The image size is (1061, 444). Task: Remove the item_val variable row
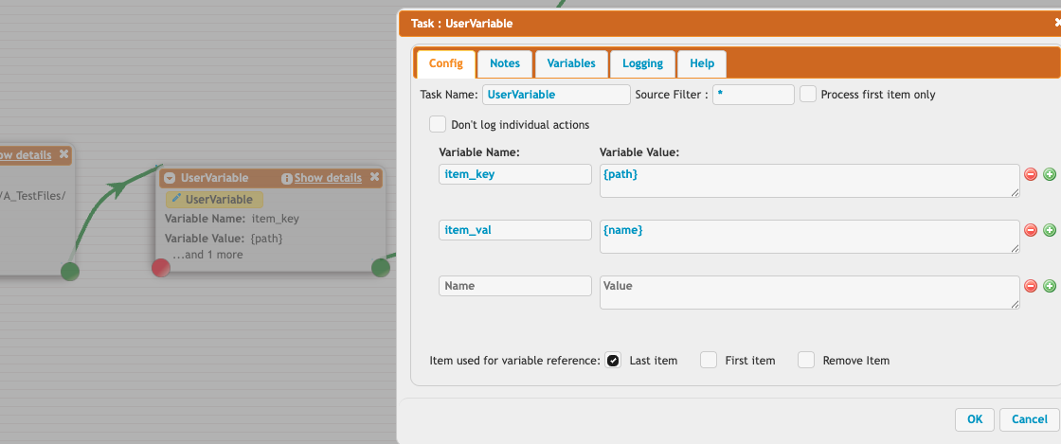click(1032, 230)
